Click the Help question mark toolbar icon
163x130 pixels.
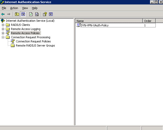point(45,14)
